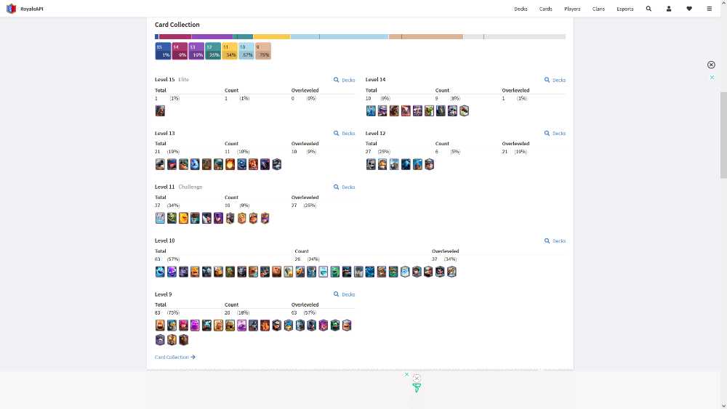Open the user account icon
The image size is (727, 409).
669,9
